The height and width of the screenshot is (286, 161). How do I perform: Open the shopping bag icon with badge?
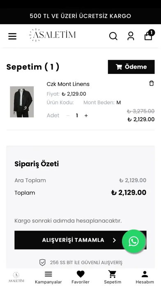pos(149,35)
